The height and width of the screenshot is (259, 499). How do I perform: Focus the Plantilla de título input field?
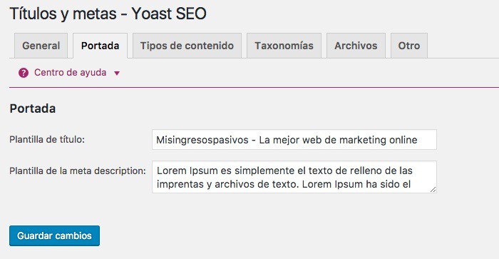(x=294, y=140)
